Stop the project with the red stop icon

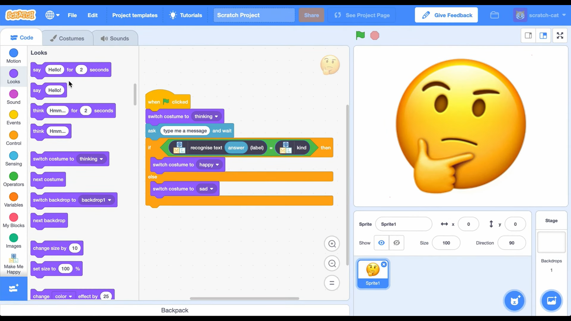(x=375, y=35)
